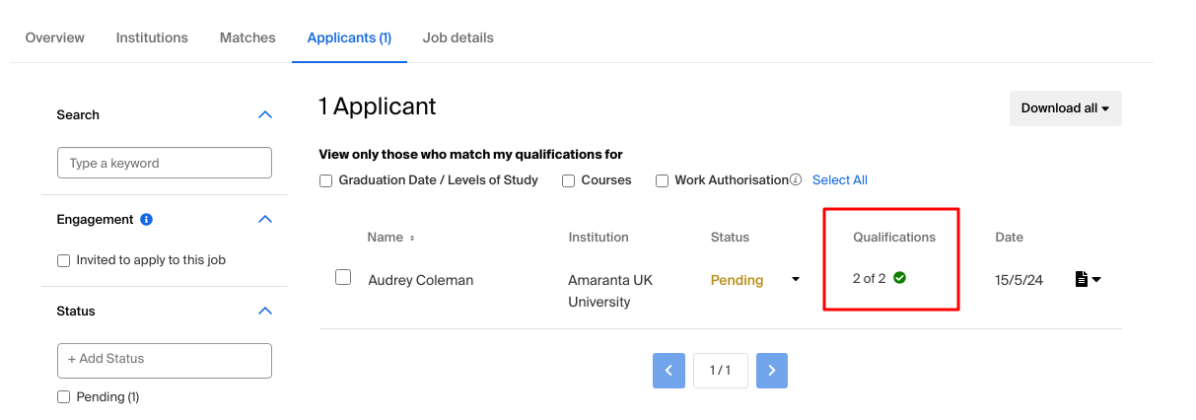Check the Work Authorisation filter box
The width and height of the screenshot is (1196, 420).
662,180
